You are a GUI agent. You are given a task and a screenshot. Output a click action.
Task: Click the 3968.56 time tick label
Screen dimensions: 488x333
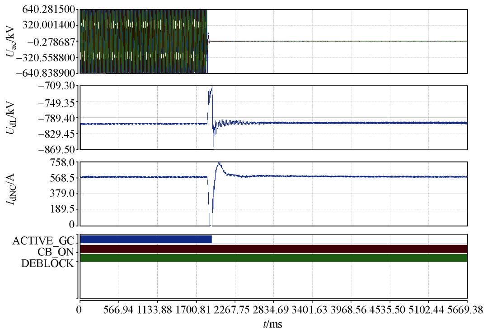(x=348, y=310)
